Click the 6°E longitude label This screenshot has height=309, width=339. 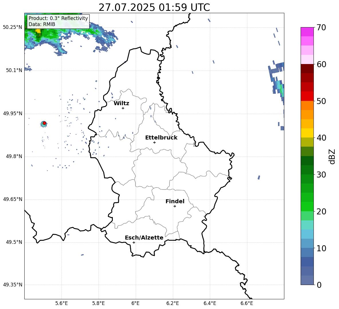pyautogui.click(x=135, y=303)
